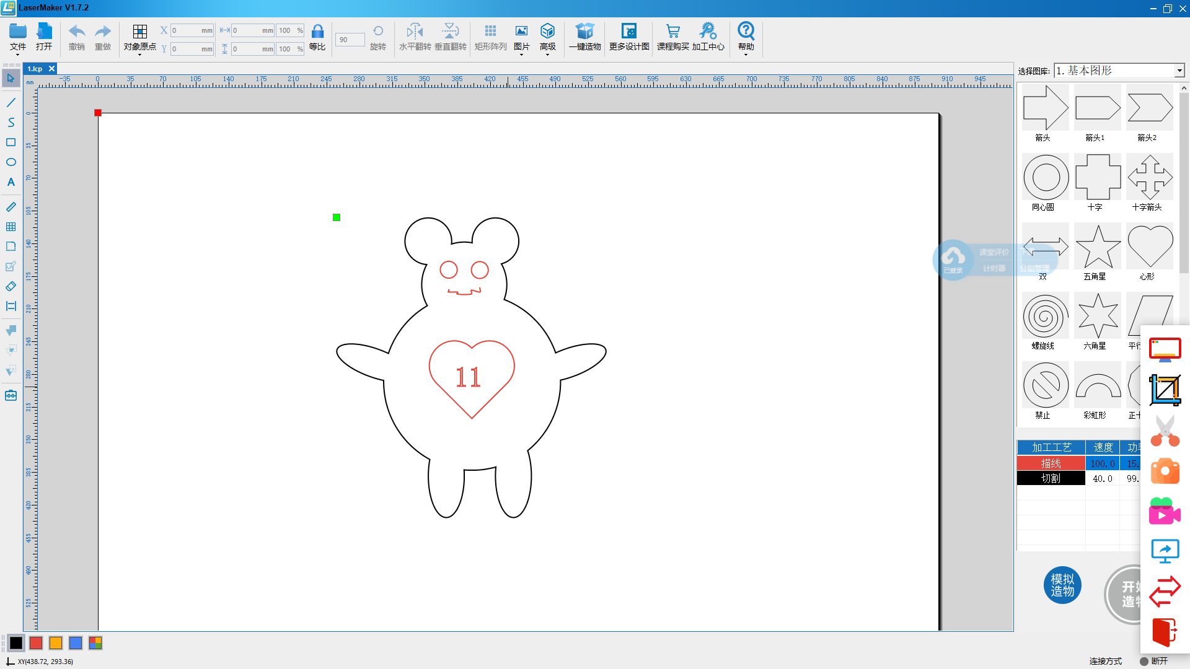Toggle the proportional lock icon
The width and height of the screenshot is (1190, 669).
317,32
